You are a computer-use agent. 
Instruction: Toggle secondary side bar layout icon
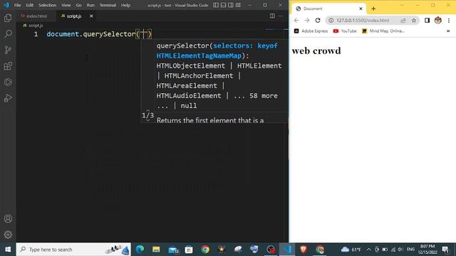coord(231,5)
